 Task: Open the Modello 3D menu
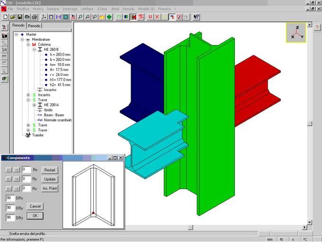(146, 9)
